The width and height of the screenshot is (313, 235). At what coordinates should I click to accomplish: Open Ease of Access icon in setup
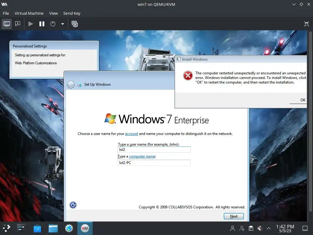point(73,205)
